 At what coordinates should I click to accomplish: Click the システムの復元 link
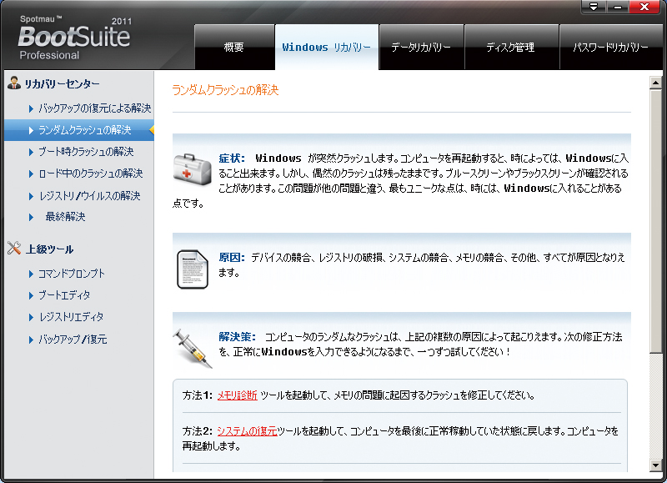pos(247,431)
